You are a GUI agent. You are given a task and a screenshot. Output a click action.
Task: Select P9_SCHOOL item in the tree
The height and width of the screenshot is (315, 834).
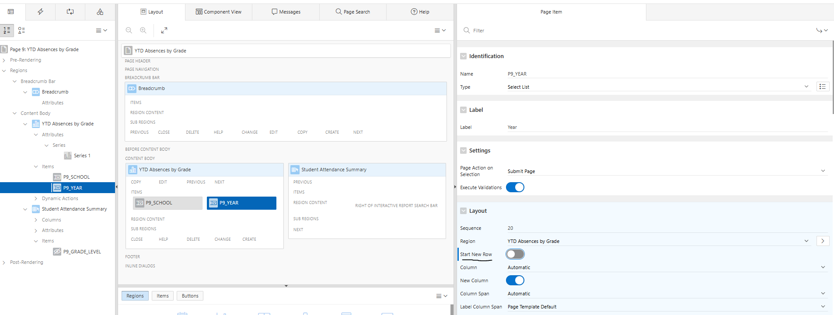point(76,177)
